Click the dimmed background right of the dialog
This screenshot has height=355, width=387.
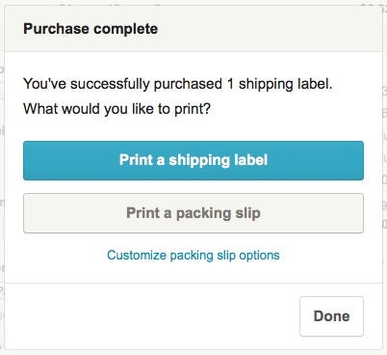[385, 177]
